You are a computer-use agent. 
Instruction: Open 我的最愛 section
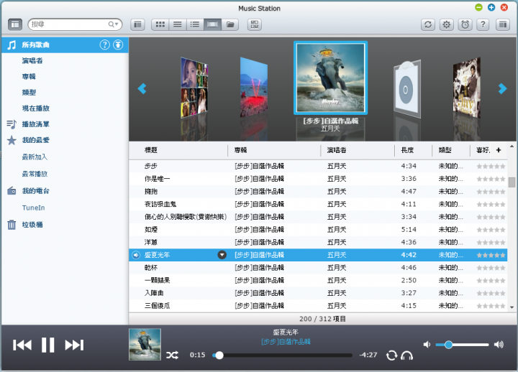[x=36, y=140]
